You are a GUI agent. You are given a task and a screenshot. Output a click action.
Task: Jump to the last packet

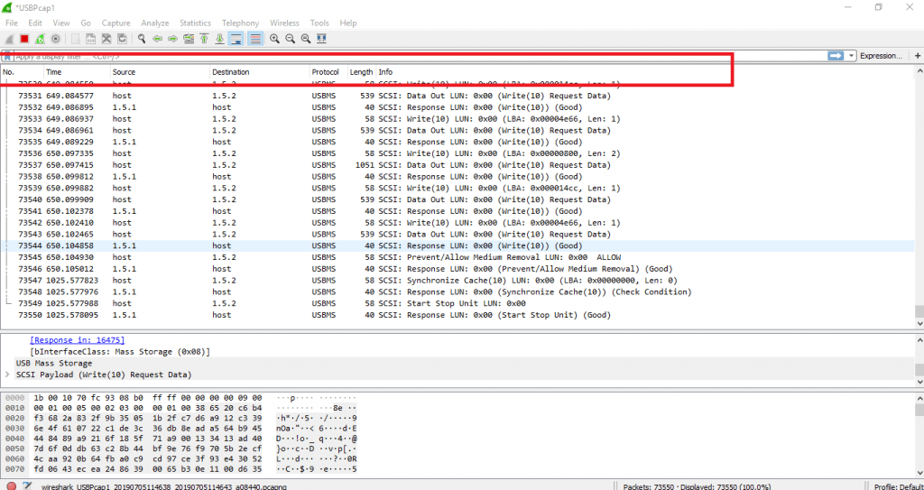click(x=219, y=39)
